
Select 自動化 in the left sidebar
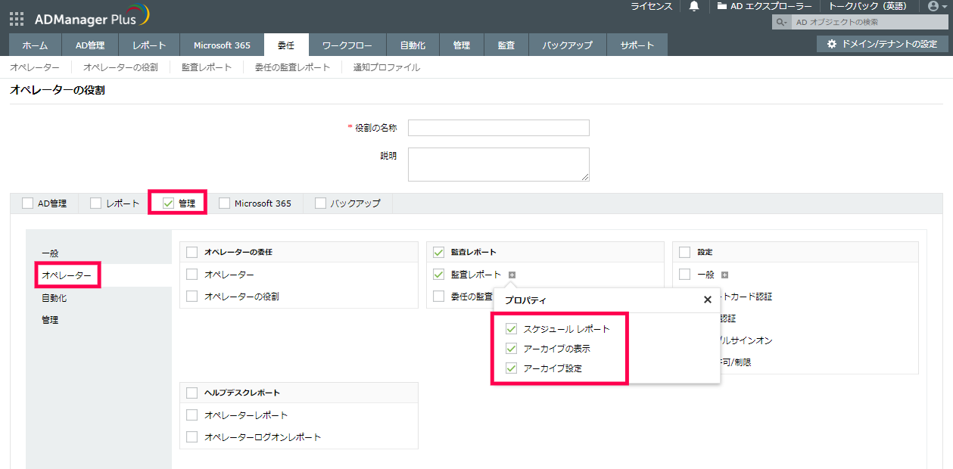[x=55, y=298]
